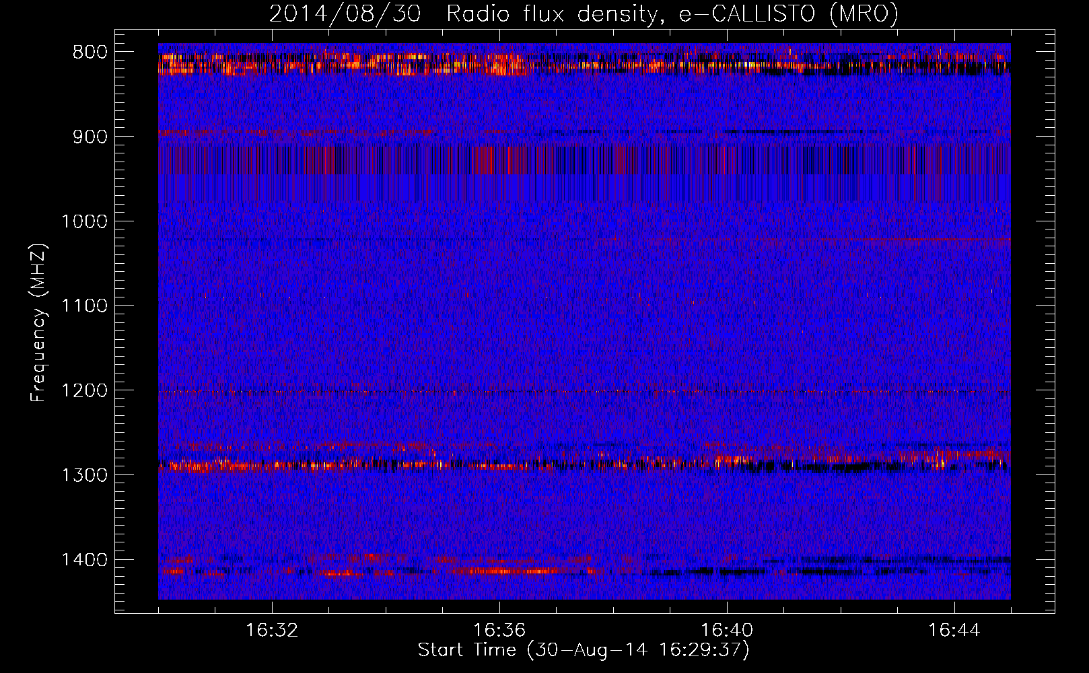Click the 'Frequency (MHZ)' axis label

[39, 323]
